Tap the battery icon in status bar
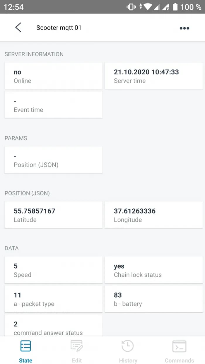 [x=175, y=7]
